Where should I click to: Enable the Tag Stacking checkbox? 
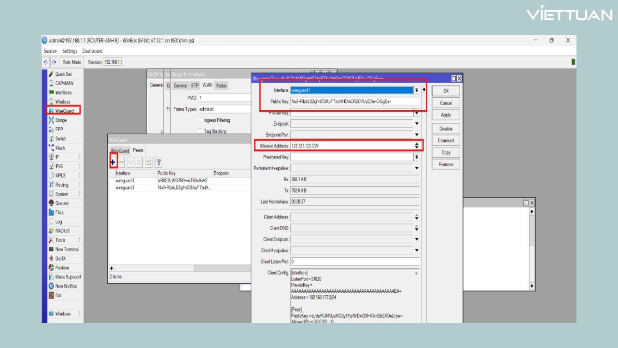(200, 131)
